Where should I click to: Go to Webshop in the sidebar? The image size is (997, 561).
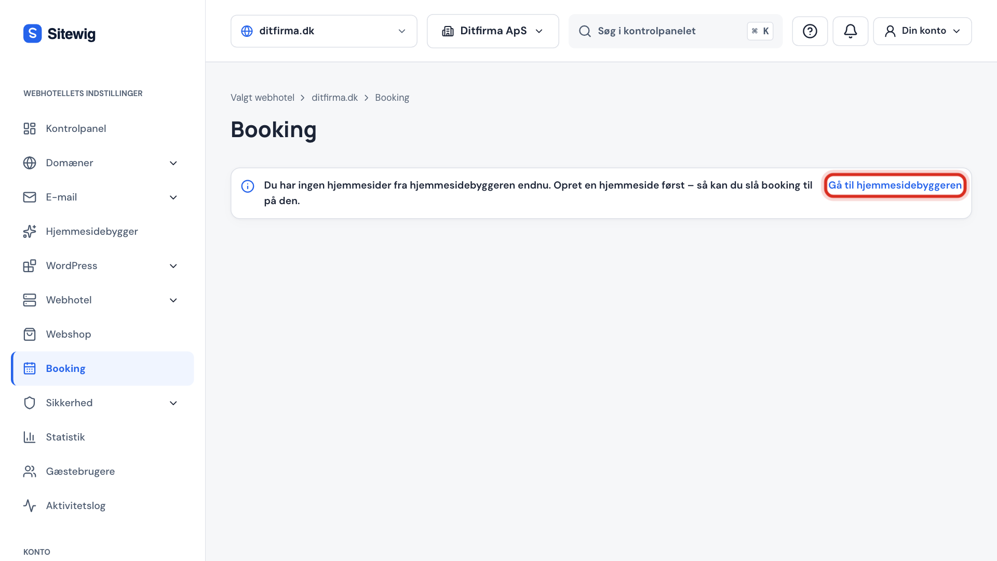point(102,334)
